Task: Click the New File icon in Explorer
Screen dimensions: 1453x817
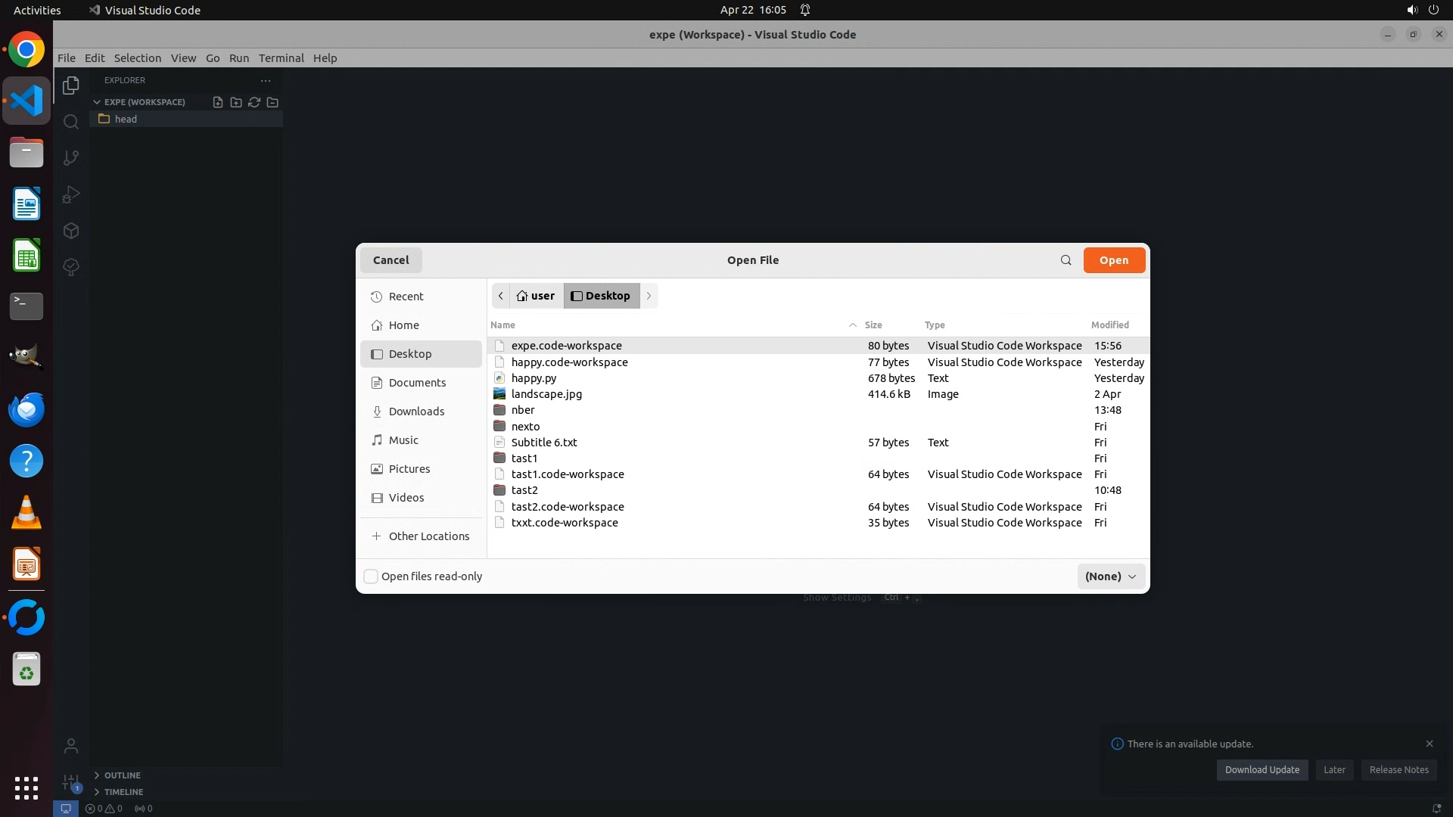Action: pos(218,102)
